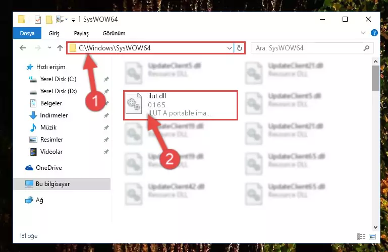Select Bu bilgisayar in navigation pane

[x=62, y=184]
